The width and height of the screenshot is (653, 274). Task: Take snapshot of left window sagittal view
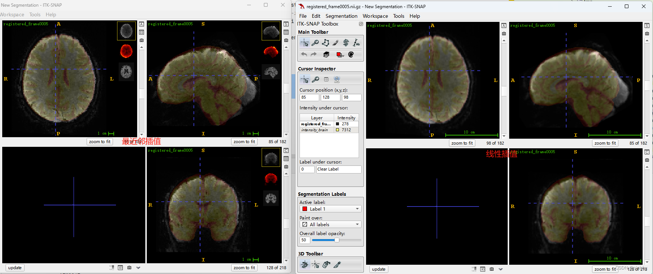coord(286,40)
